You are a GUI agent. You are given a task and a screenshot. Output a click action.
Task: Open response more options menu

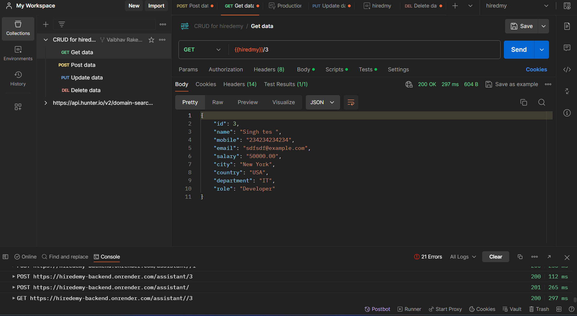pyautogui.click(x=548, y=84)
